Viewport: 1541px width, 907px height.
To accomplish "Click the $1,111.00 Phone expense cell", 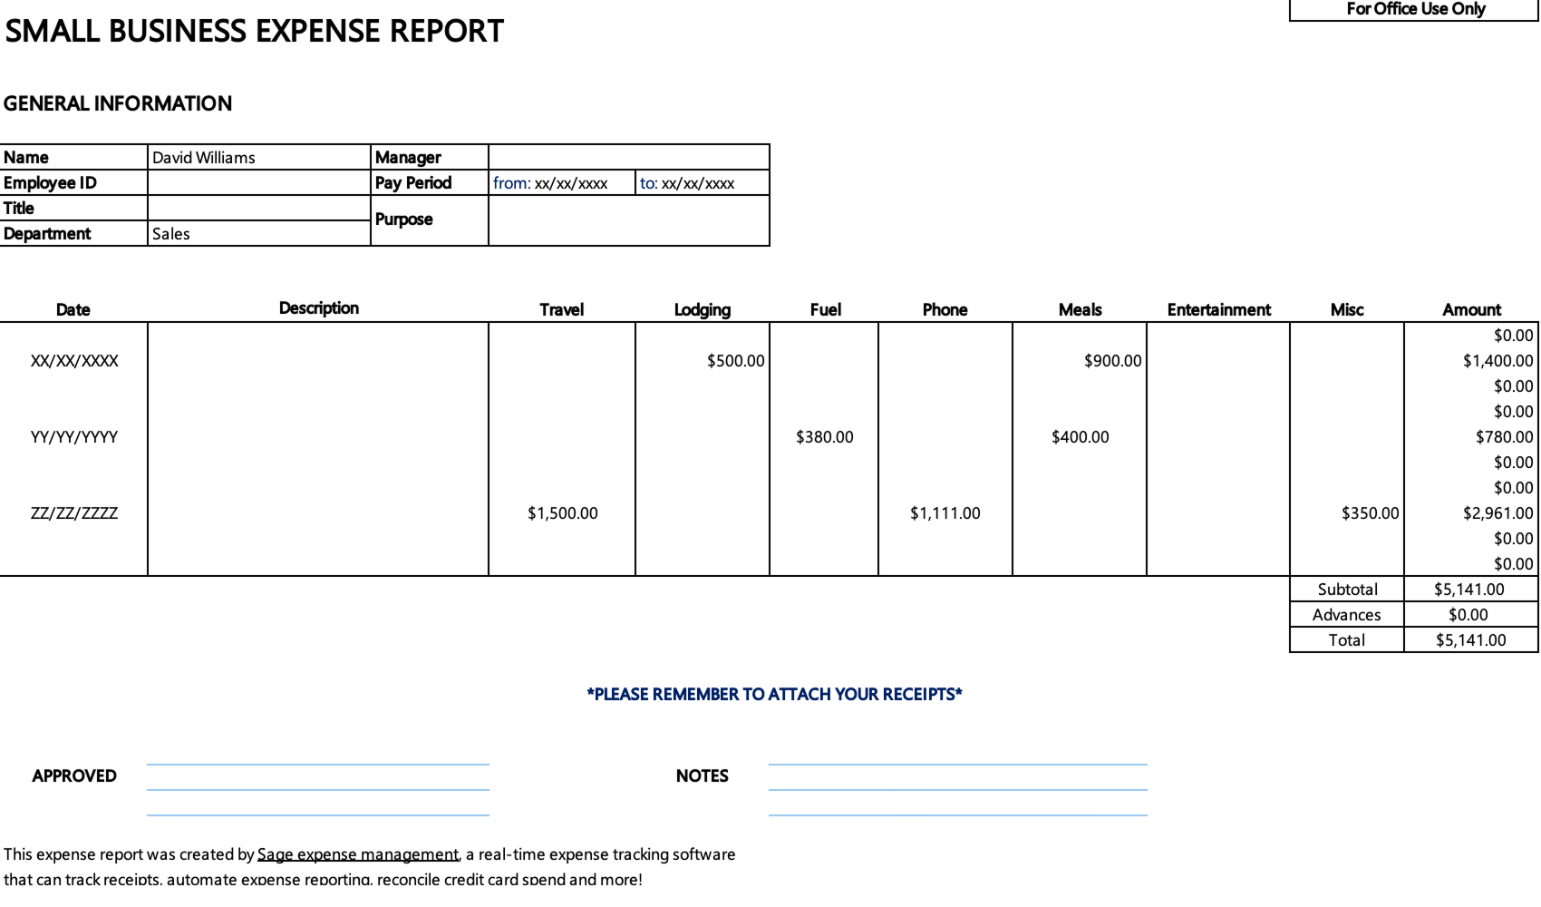I will (x=945, y=512).
